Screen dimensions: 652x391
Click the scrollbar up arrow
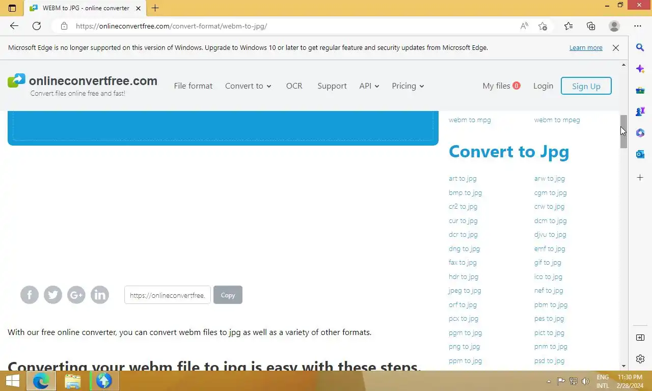coord(623,65)
